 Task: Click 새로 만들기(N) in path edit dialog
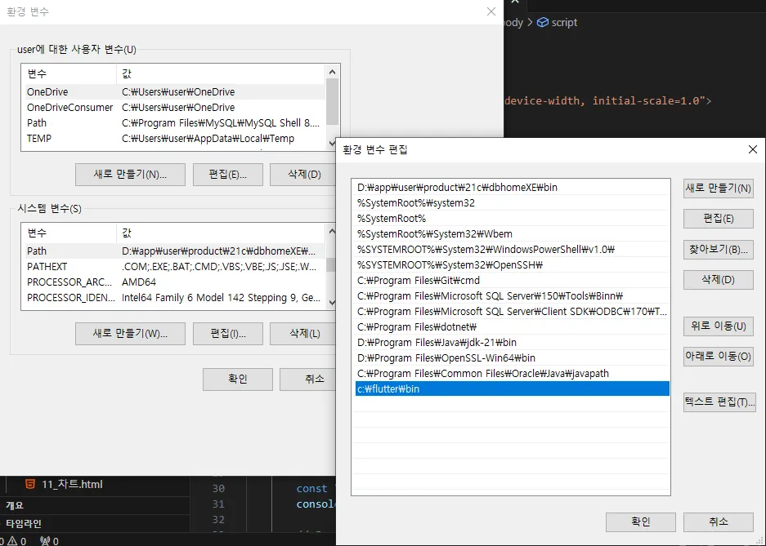pos(718,189)
